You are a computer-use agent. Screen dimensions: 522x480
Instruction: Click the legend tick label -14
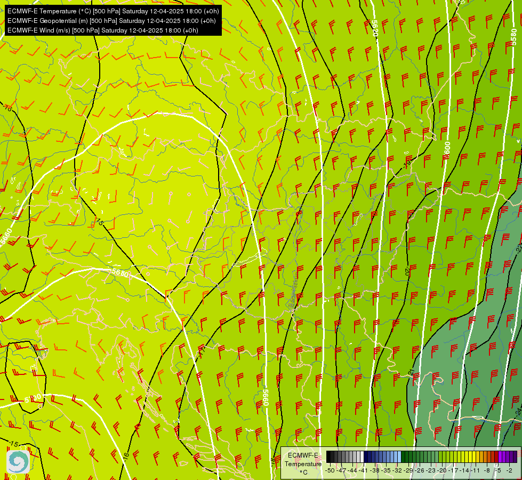[x=464, y=470]
